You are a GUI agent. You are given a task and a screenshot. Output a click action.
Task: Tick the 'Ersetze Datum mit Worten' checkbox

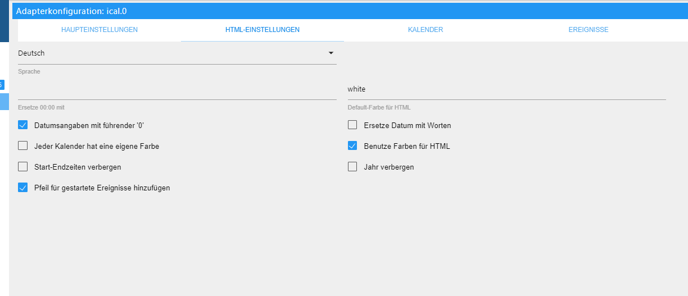352,125
